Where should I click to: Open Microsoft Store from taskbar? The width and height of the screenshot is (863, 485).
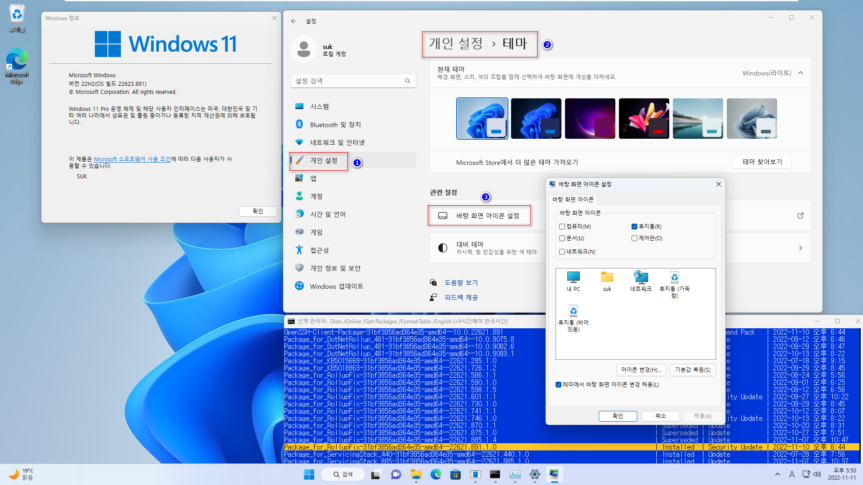pyautogui.click(x=455, y=474)
